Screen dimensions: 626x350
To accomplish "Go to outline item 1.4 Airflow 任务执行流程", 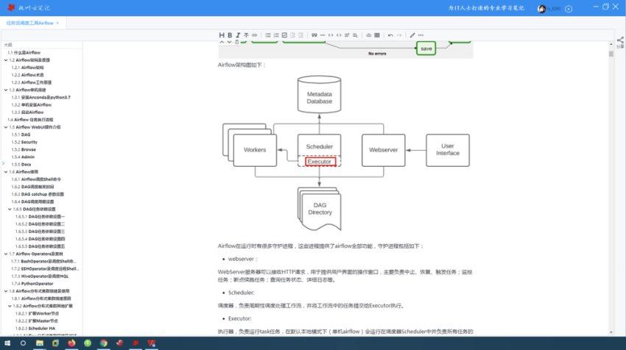I will [30, 120].
